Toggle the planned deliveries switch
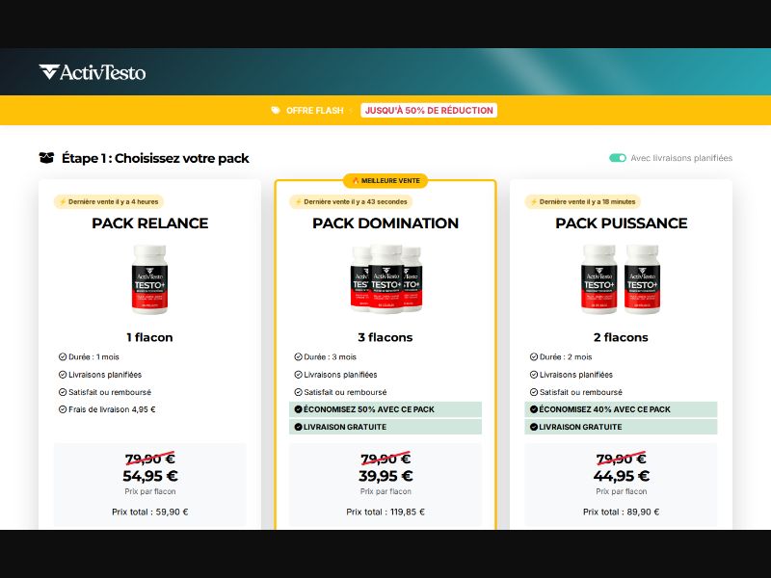 pyautogui.click(x=618, y=158)
